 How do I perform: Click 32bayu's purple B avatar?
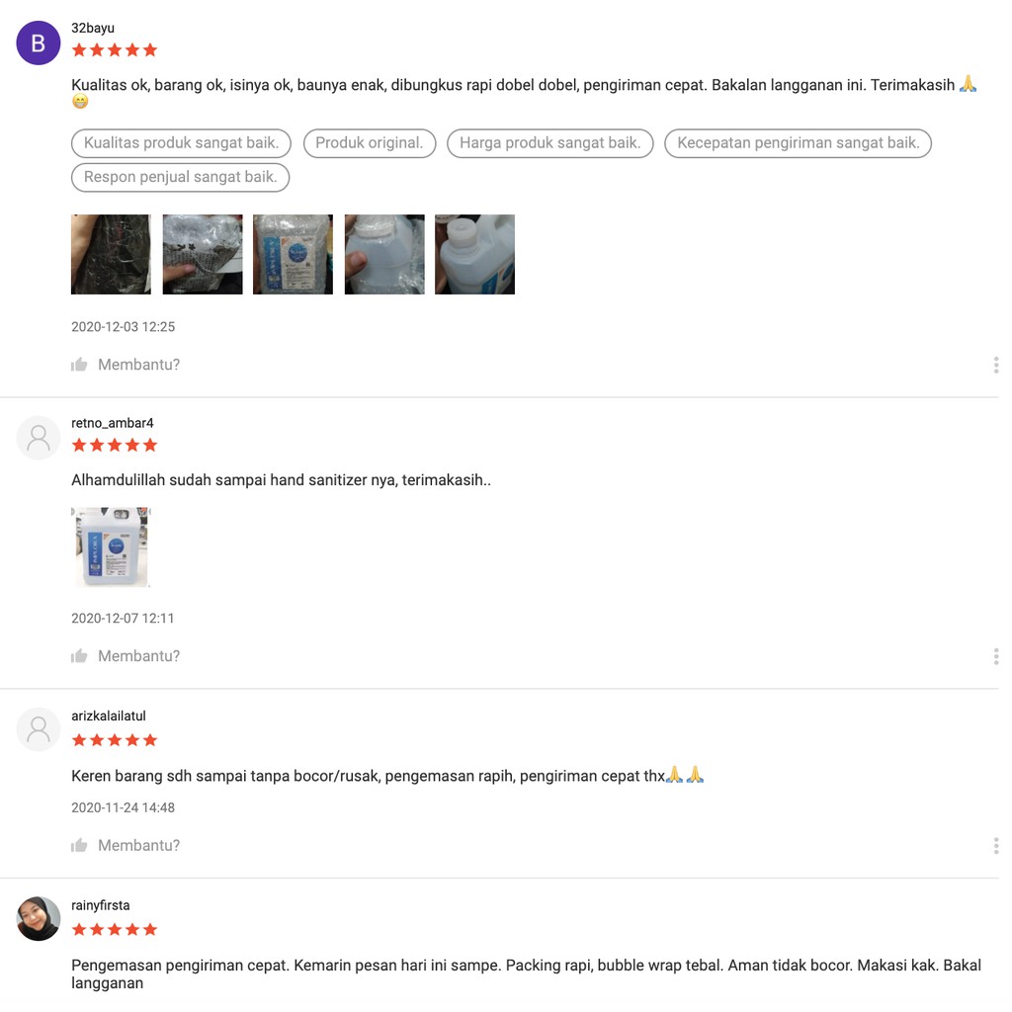tap(39, 42)
